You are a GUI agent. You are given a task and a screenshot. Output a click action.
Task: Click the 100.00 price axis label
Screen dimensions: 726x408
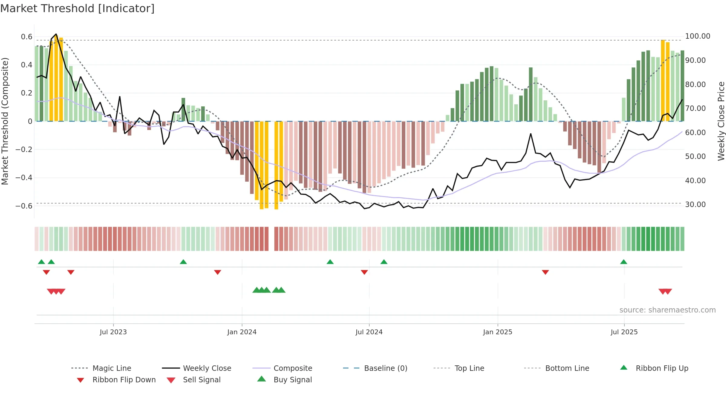point(698,36)
